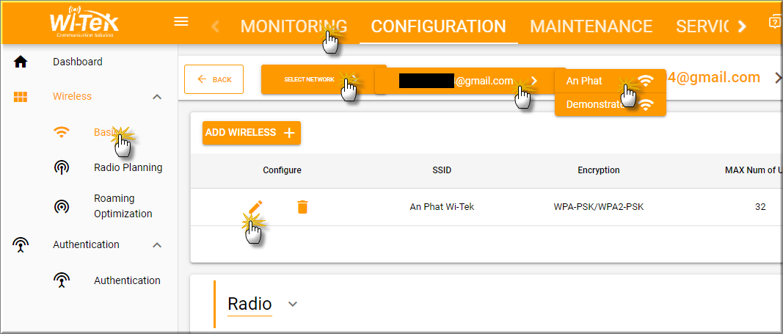Image resolution: width=783 pixels, height=334 pixels.
Task: Delete An Phat Wi-Tek with trash icon
Action: pos(302,207)
